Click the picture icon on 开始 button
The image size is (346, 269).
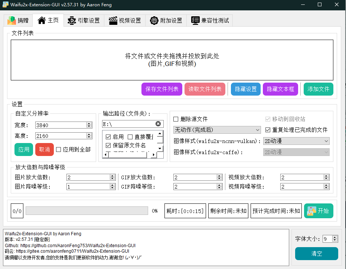pyautogui.click(x=311, y=211)
